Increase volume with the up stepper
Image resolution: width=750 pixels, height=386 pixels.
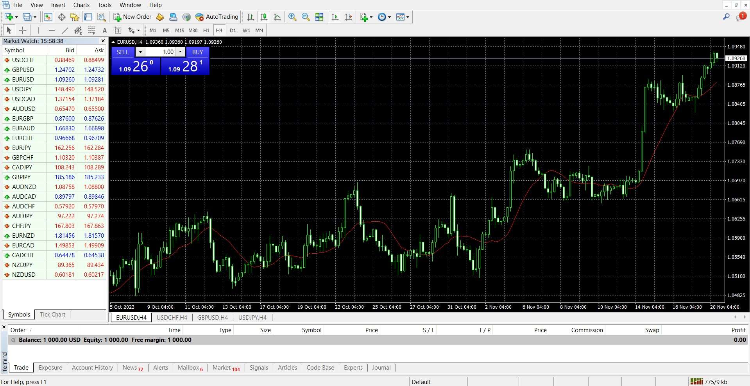[180, 52]
